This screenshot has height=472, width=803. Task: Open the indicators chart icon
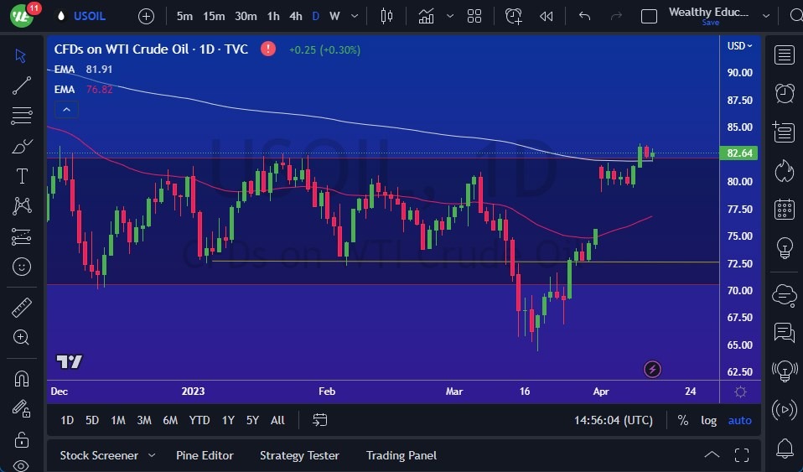click(x=426, y=16)
